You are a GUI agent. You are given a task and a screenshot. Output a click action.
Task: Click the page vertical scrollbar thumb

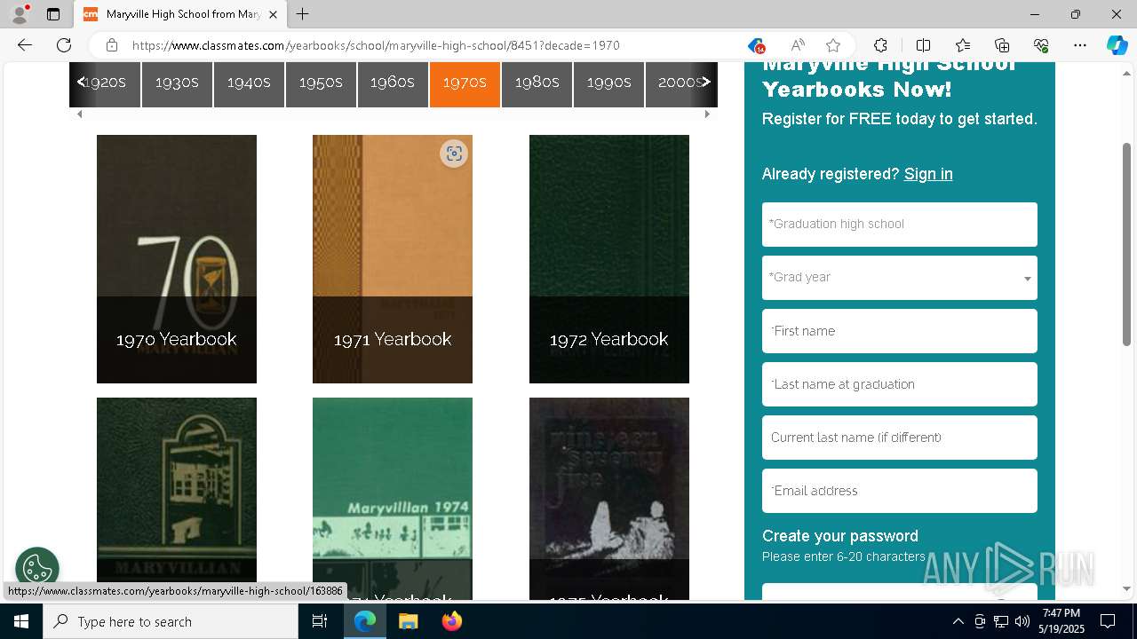click(1126, 244)
